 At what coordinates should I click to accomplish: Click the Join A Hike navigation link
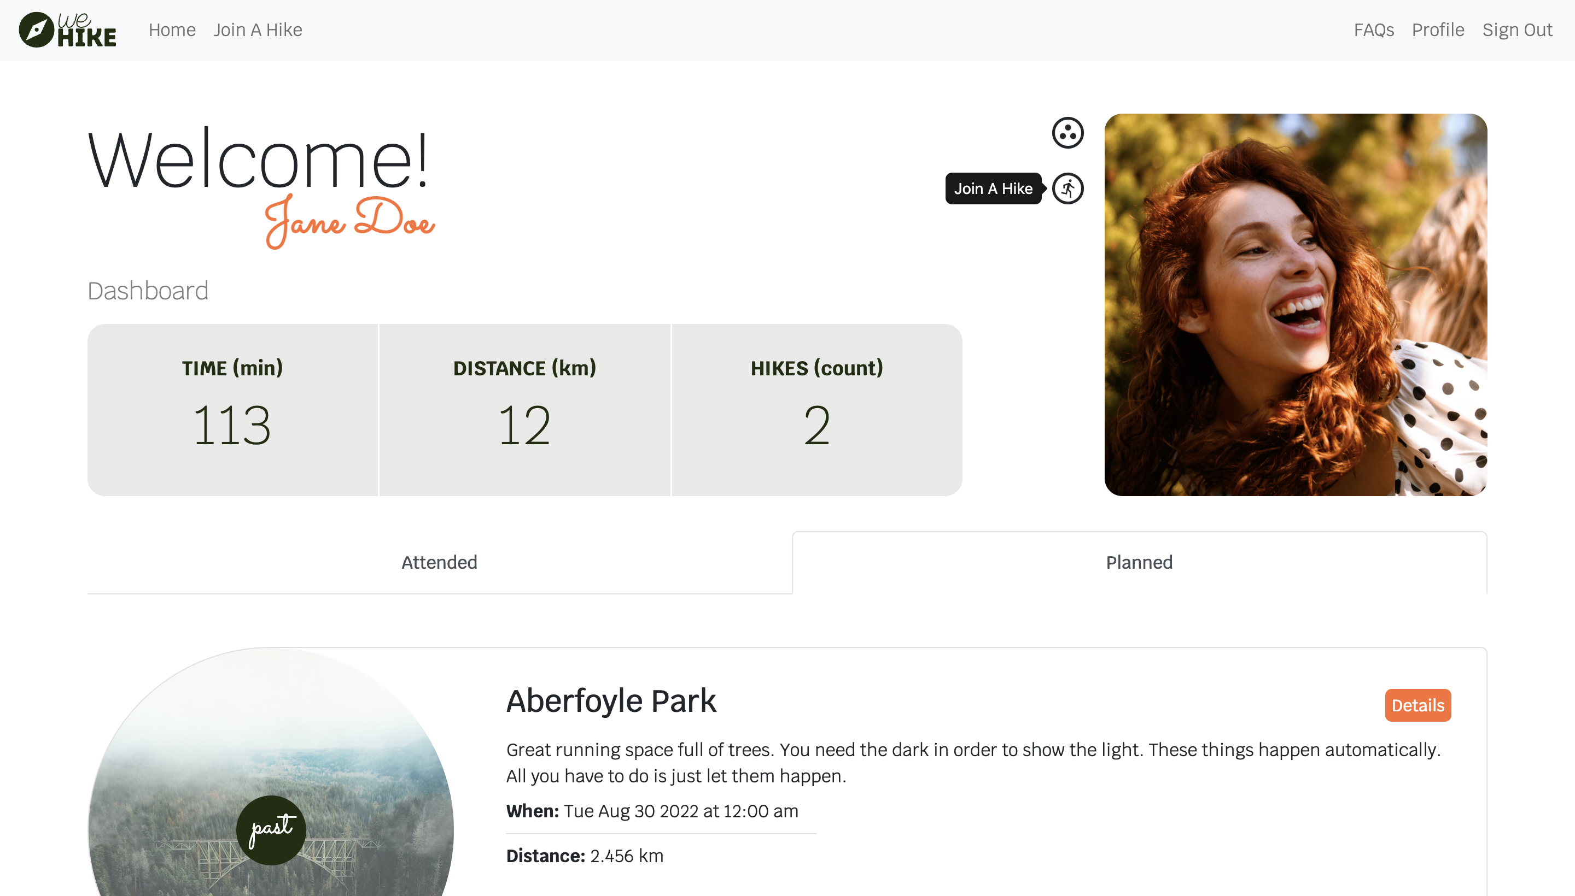[258, 30]
